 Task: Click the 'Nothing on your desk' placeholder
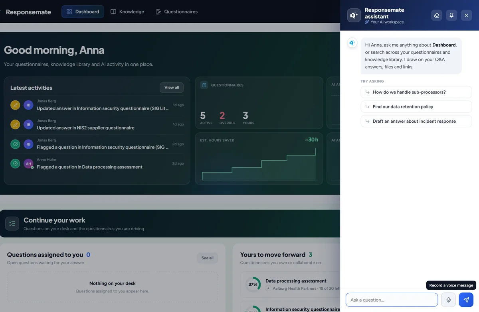pyautogui.click(x=113, y=287)
